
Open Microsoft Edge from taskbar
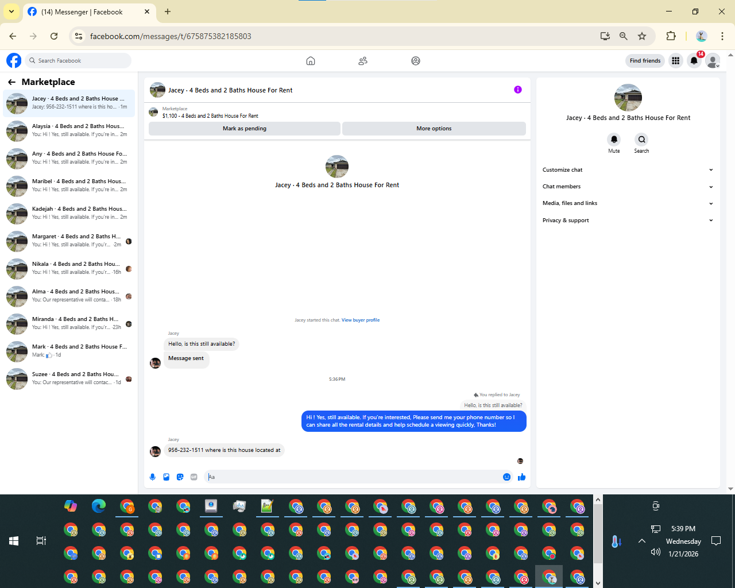click(x=99, y=506)
